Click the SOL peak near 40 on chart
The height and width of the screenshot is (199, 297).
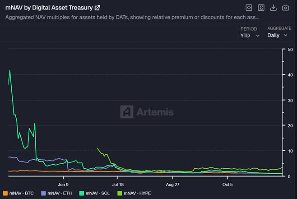point(10,70)
